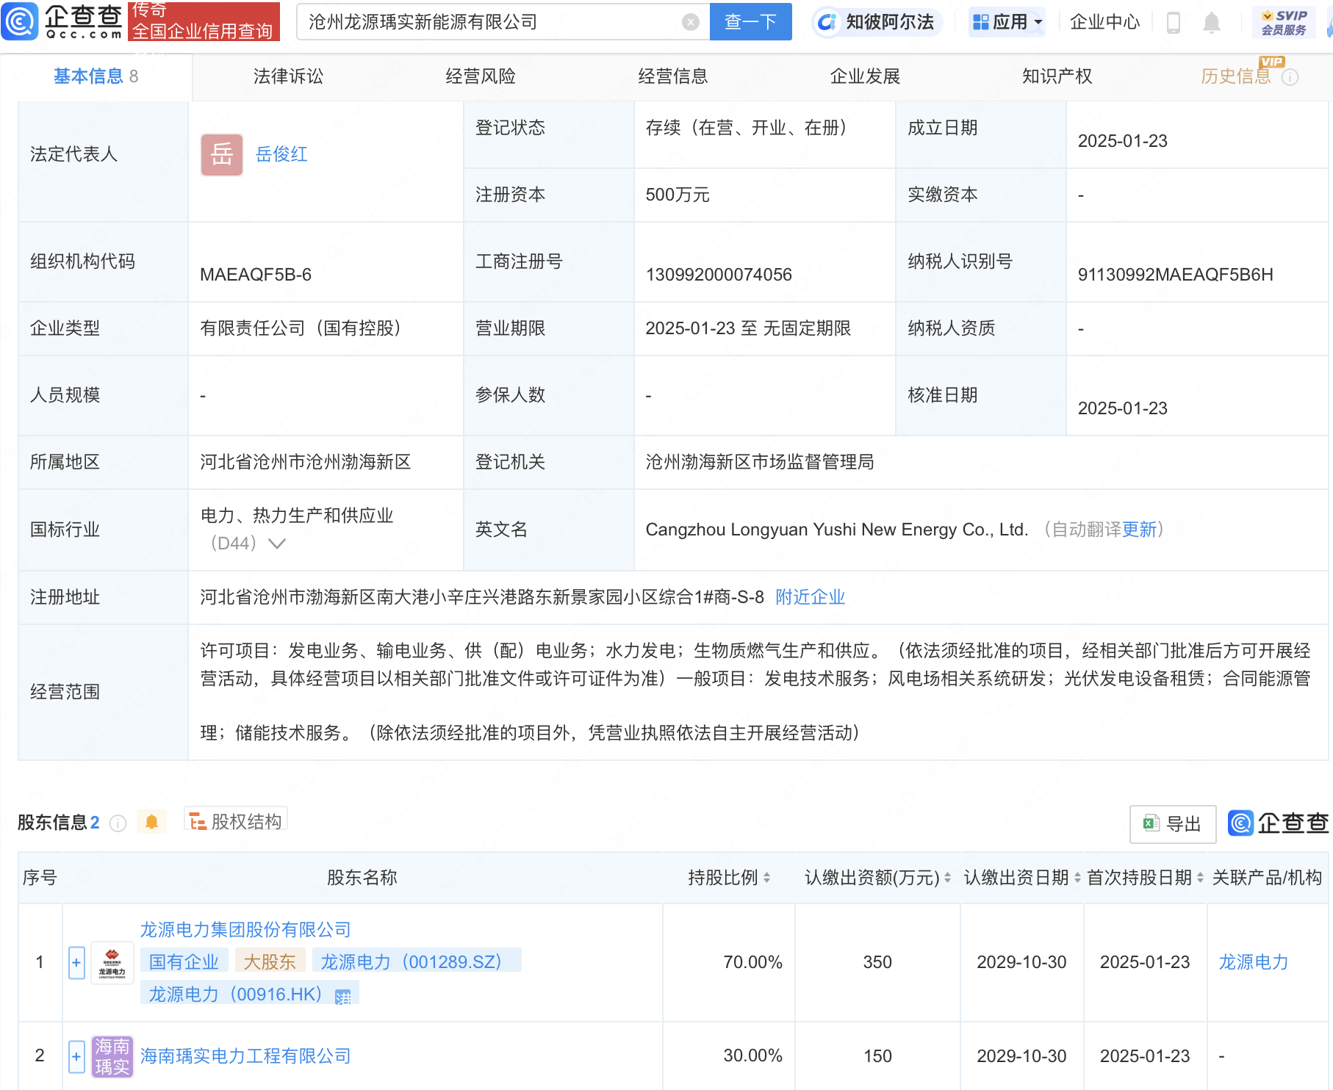Click the Qichacha logo at top left
This screenshot has width=1333, height=1090.
pyautogui.click(x=62, y=21)
